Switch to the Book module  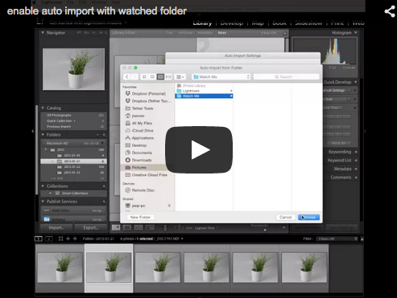click(x=279, y=23)
